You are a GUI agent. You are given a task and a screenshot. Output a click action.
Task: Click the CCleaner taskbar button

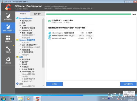coord(37,99)
